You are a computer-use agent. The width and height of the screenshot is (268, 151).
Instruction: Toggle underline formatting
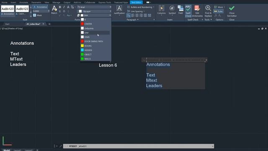60,11
